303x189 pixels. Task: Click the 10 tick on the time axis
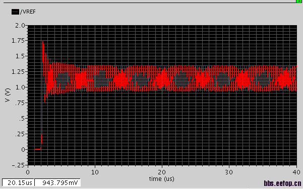click(95, 172)
